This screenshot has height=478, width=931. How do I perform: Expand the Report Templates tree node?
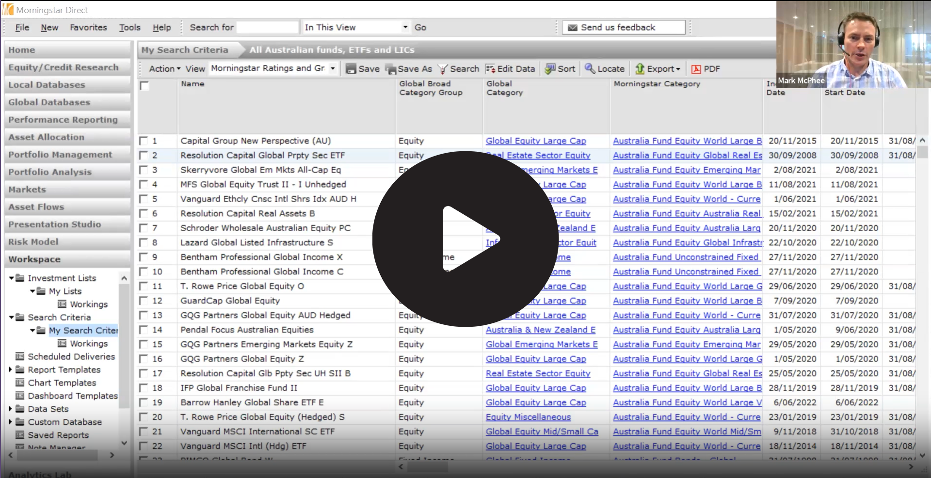(x=11, y=369)
